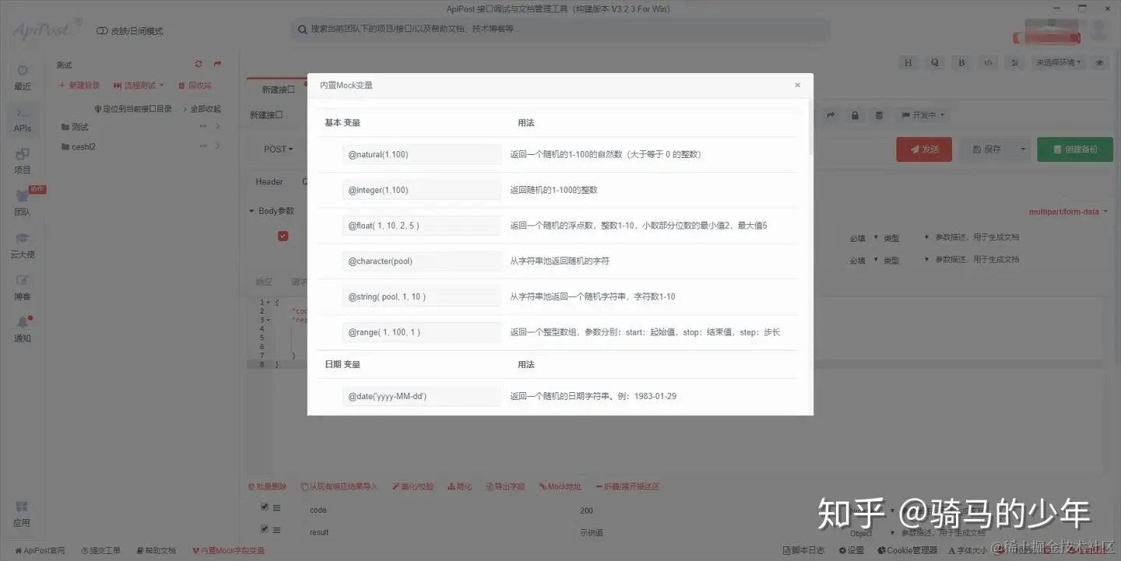This screenshot has height=561, width=1121.
Task: Open the 博客 blog section
Action: tap(23, 288)
